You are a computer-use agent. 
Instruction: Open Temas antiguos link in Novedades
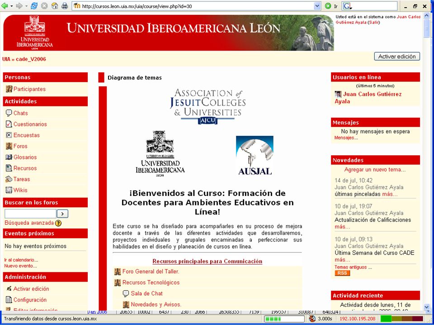click(351, 267)
